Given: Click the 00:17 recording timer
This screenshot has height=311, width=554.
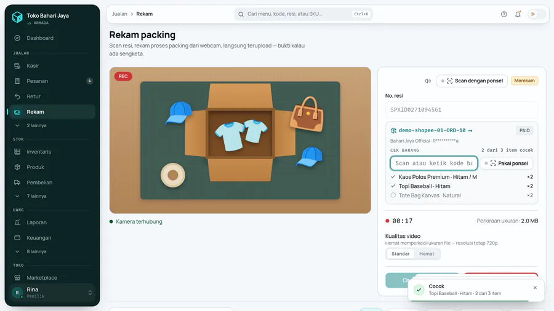Looking at the screenshot, I should tap(403, 221).
